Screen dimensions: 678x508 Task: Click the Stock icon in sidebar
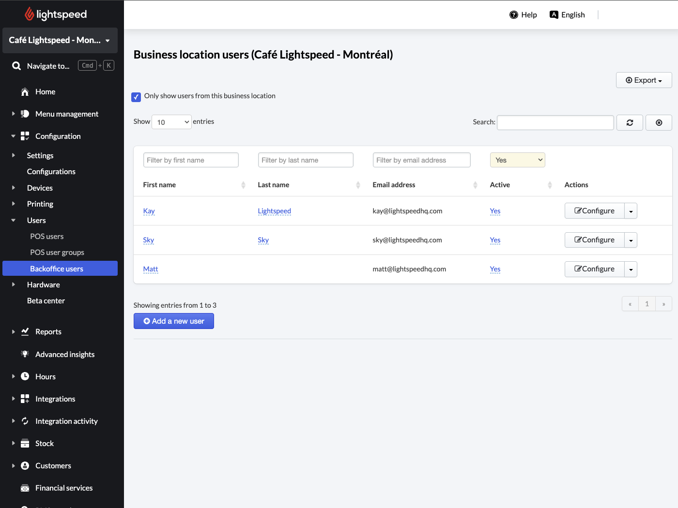(25, 443)
